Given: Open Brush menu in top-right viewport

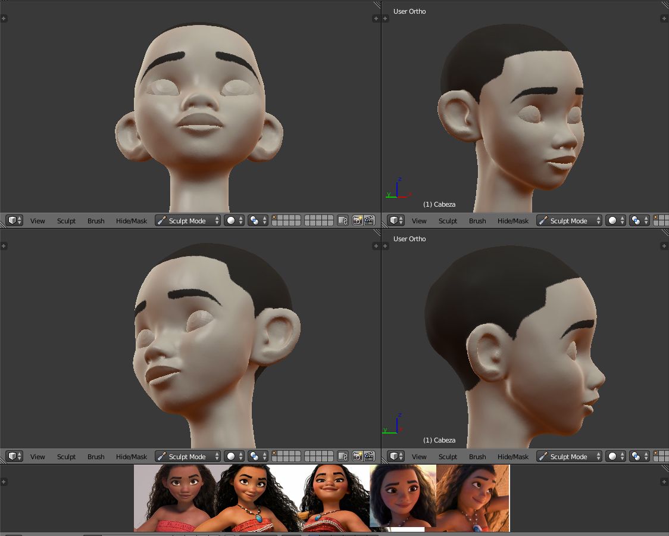Looking at the screenshot, I should (x=477, y=220).
